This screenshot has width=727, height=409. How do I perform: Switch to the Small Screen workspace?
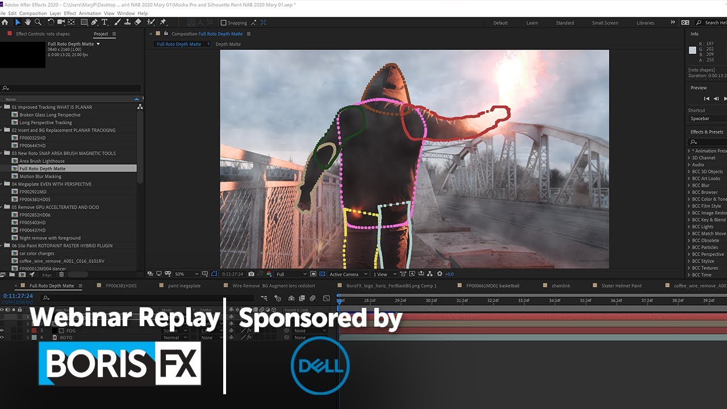(x=605, y=23)
